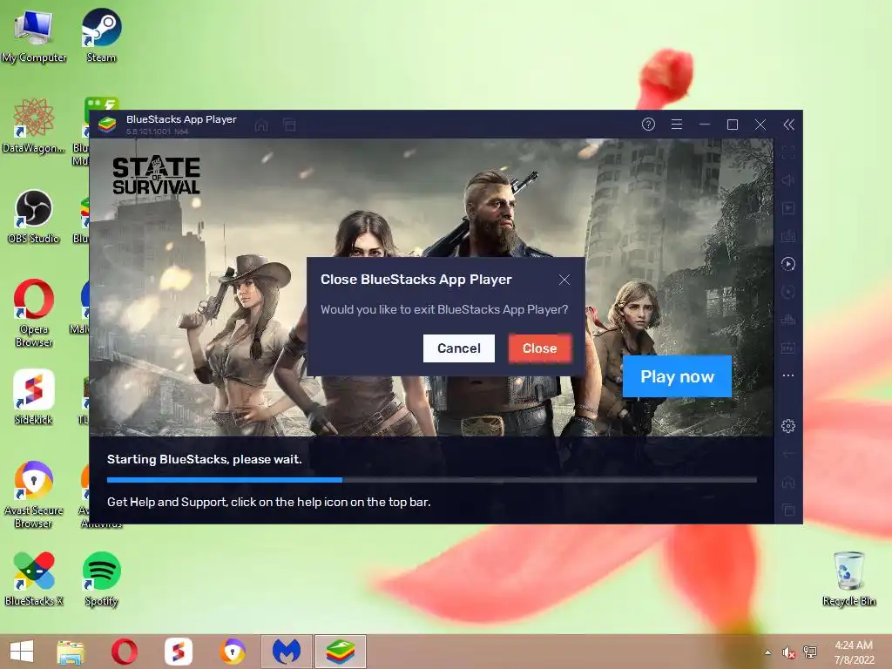Click the startup progress bar
Image resolution: width=892 pixels, height=669 pixels.
point(432,480)
